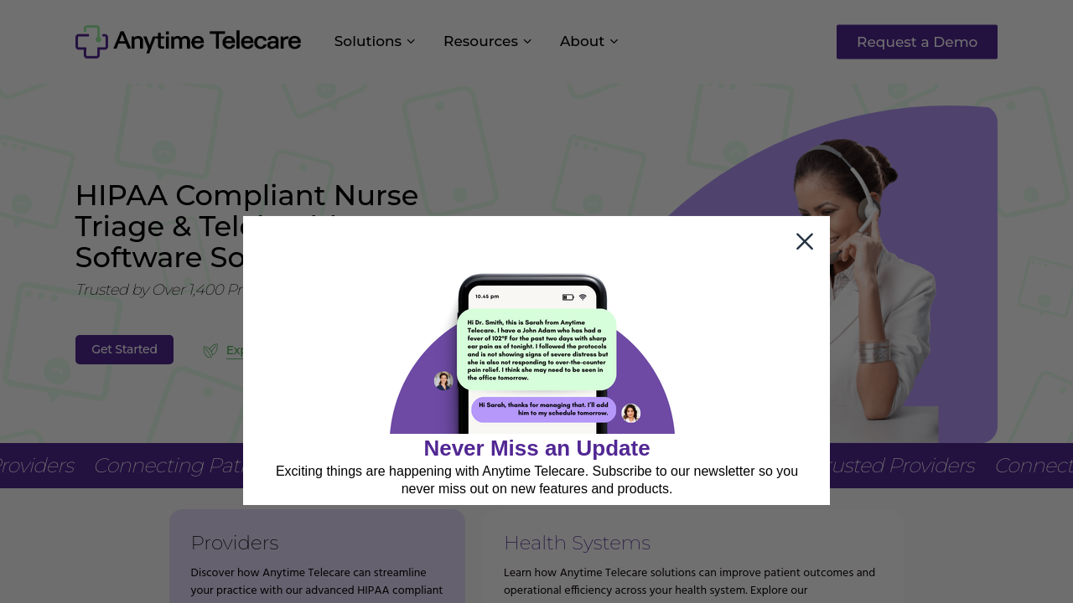Screen dimensions: 1073x603
Task: Click the Never Miss an Update heading
Action: [536, 448]
